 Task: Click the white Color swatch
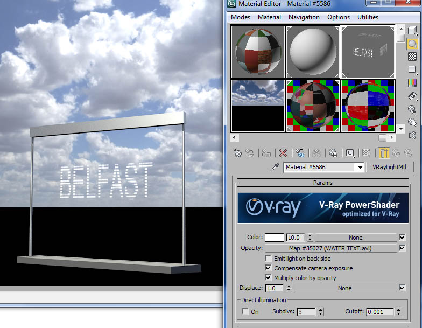click(275, 238)
